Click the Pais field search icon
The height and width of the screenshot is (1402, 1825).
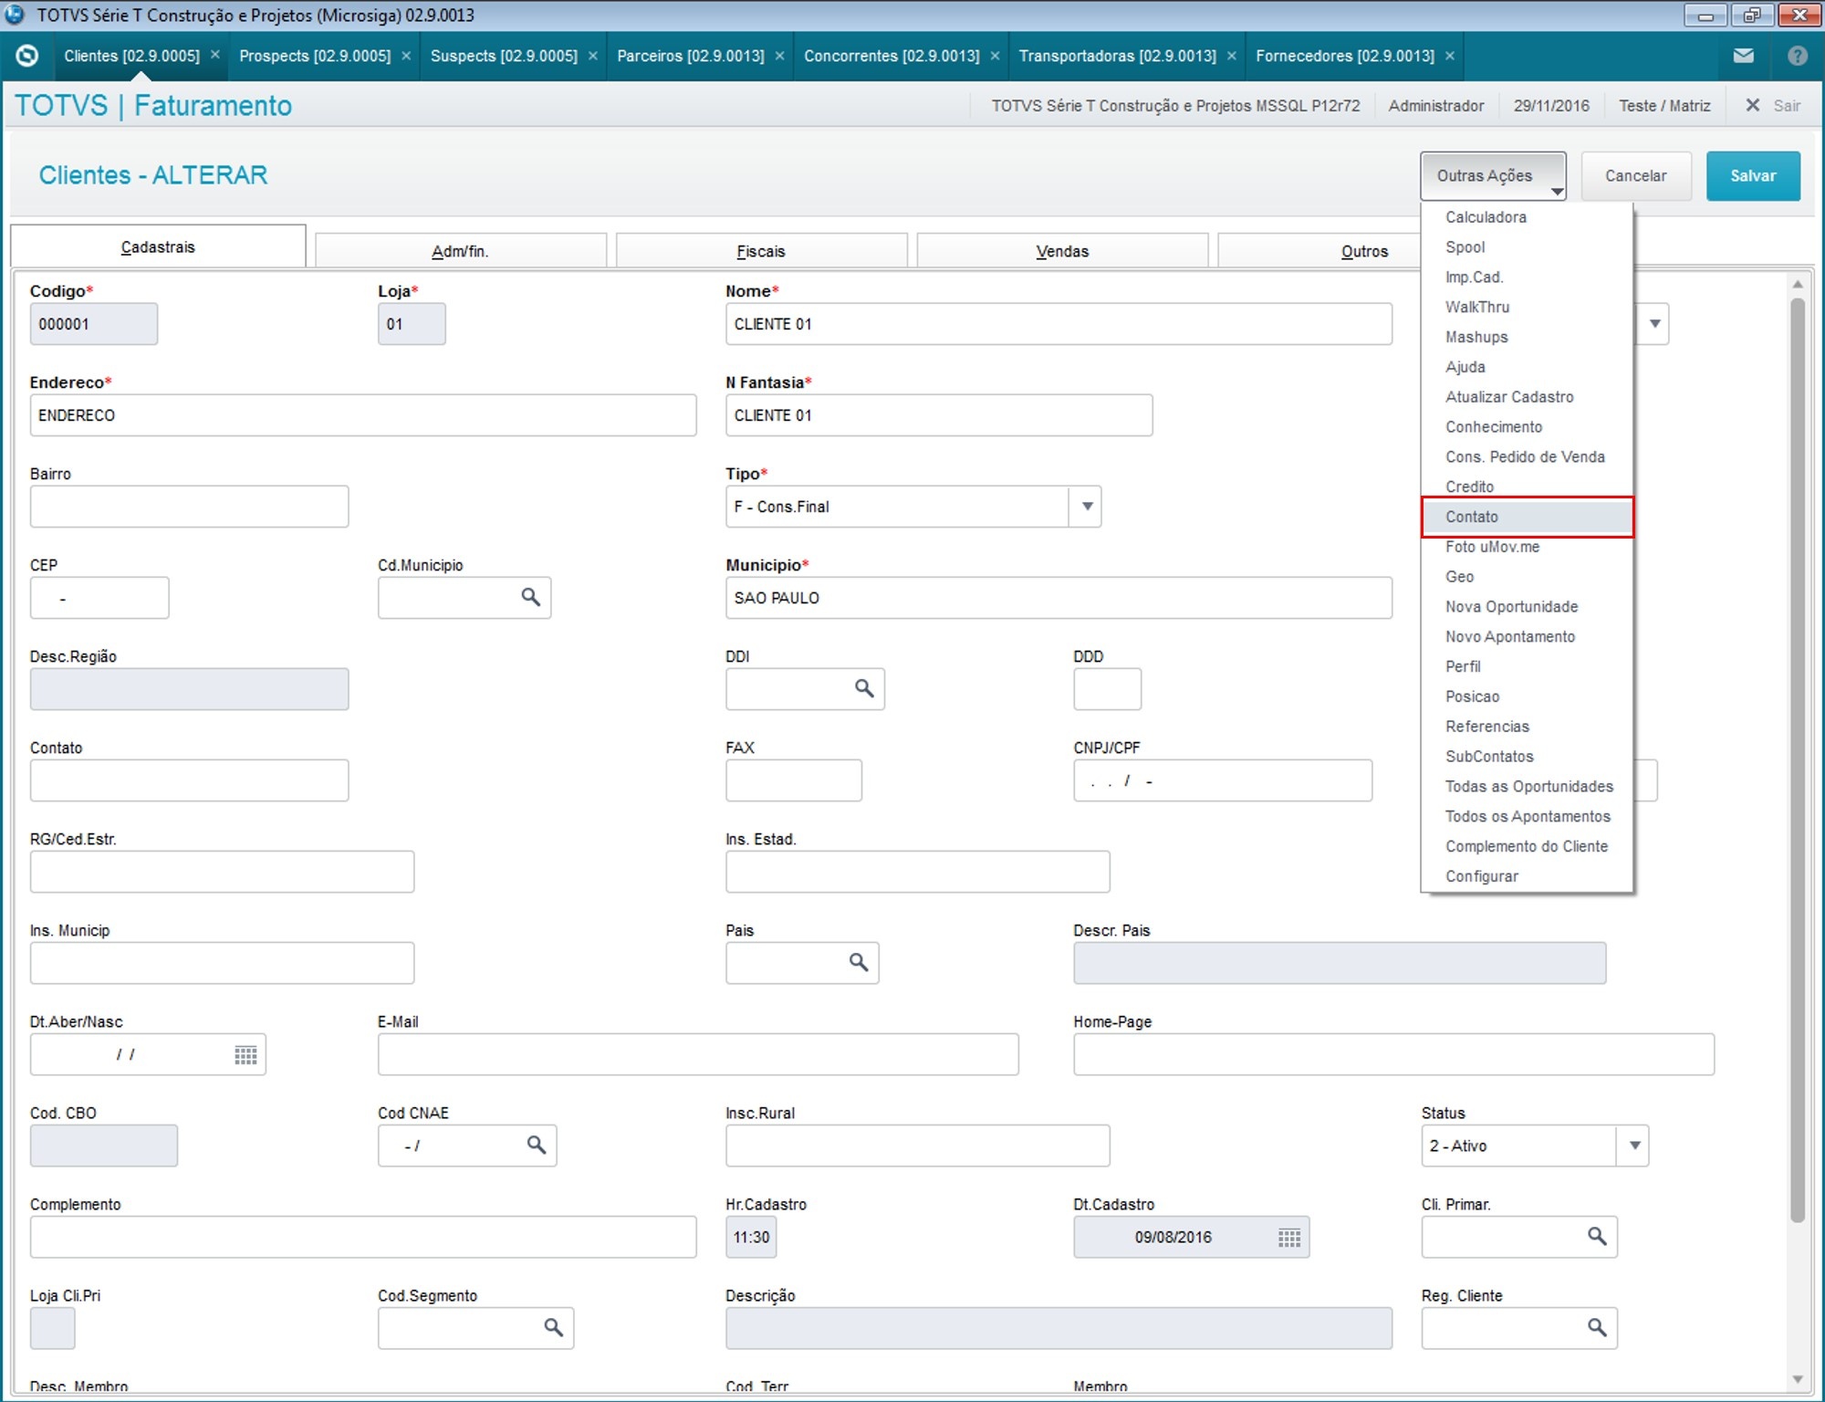pos(858,962)
